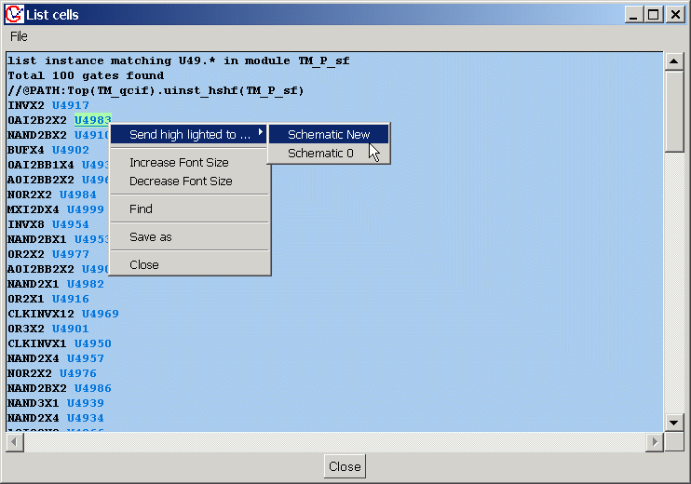691x484 pixels.
Task: Expand Send high lighted to submenu
Action: point(190,134)
